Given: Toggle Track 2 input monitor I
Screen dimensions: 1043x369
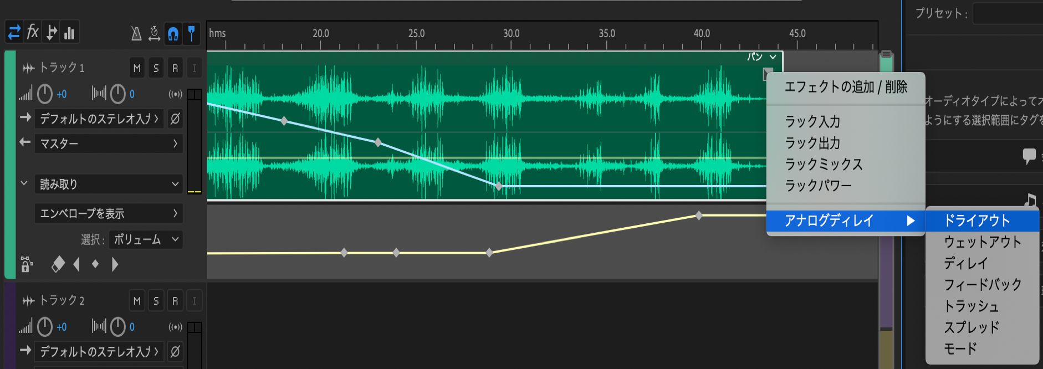Looking at the screenshot, I should pyautogui.click(x=194, y=301).
